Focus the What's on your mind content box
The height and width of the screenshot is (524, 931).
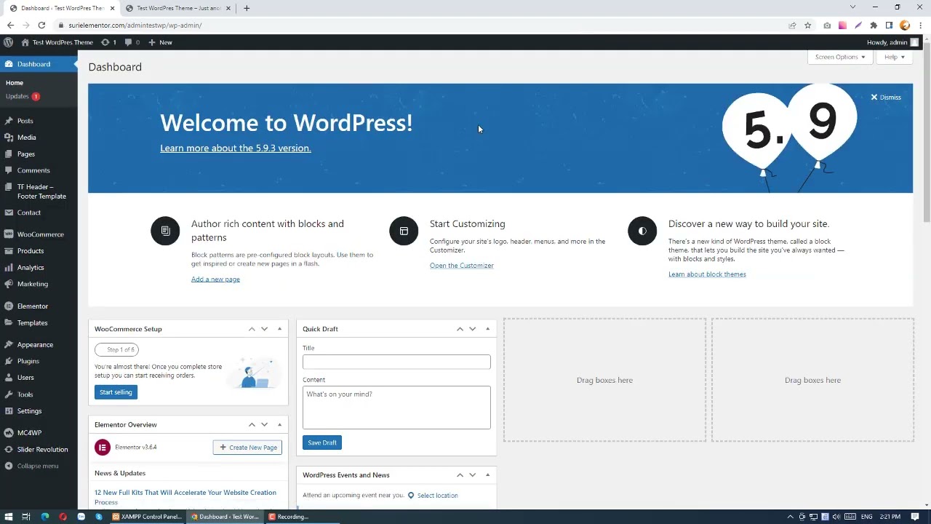(x=396, y=408)
